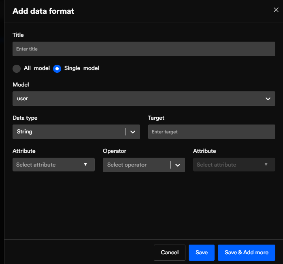The width and height of the screenshot is (283, 264).
Task: Open the Model dropdown showing user
Action: click(x=144, y=99)
